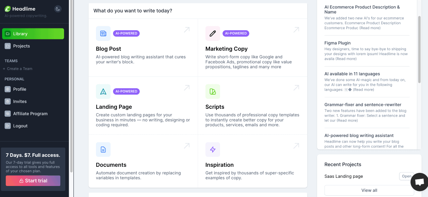Create a Team from the sidebar
The image size is (428, 197).
(19, 69)
